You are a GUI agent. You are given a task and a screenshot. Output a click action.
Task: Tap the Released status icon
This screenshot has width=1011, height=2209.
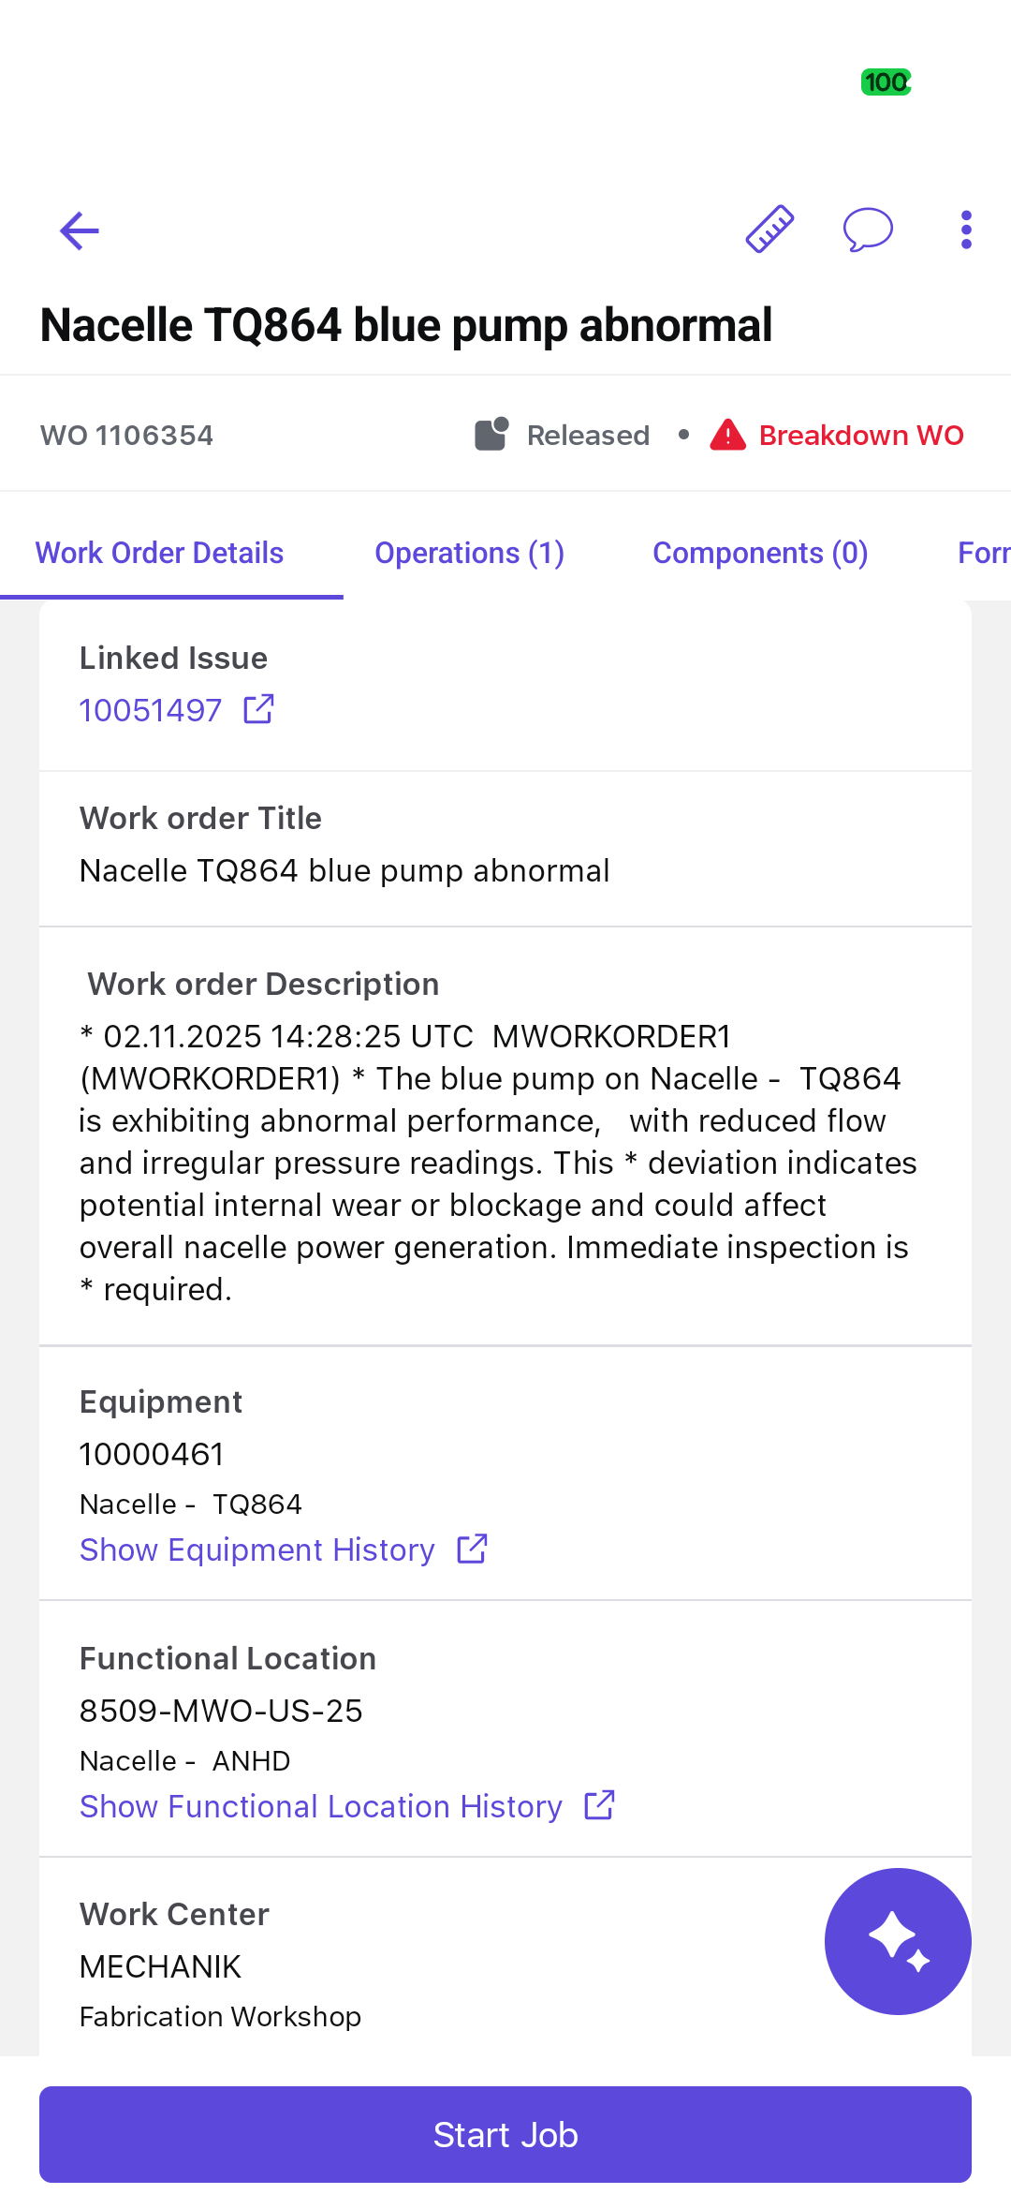[x=491, y=435]
